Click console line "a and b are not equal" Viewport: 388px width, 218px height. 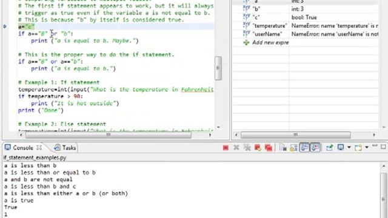(x=38, y=179)
